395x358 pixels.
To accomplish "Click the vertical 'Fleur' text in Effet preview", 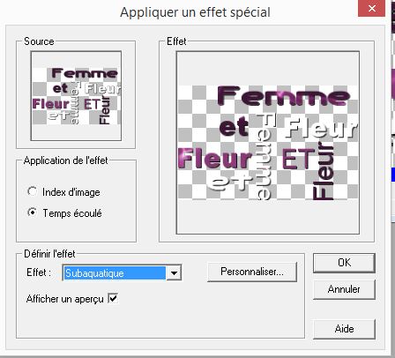I will point(323,171).
